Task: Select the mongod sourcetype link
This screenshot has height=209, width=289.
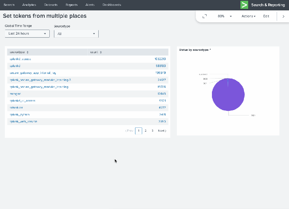Action: 15,94
